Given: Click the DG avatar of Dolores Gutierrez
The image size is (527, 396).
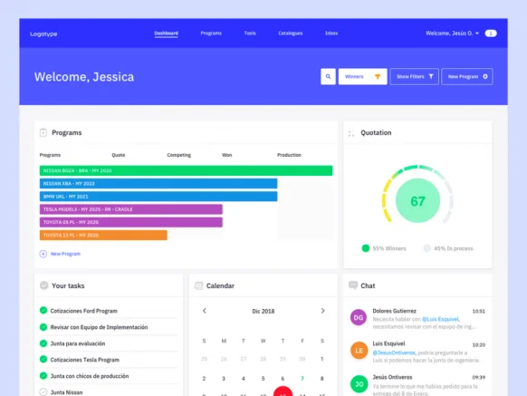Looking at the screenshot, I should [359, 317].
